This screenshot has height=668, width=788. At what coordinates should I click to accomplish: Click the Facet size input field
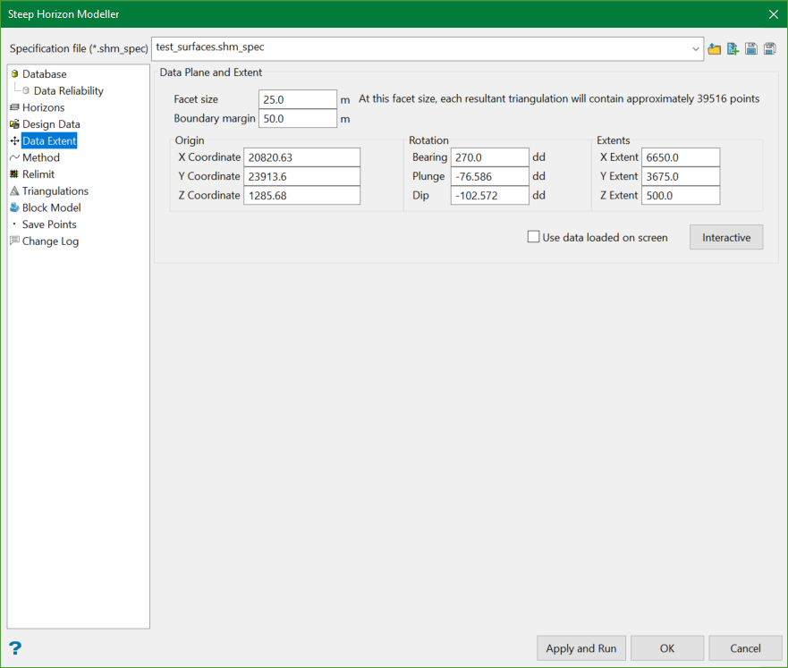297,99
